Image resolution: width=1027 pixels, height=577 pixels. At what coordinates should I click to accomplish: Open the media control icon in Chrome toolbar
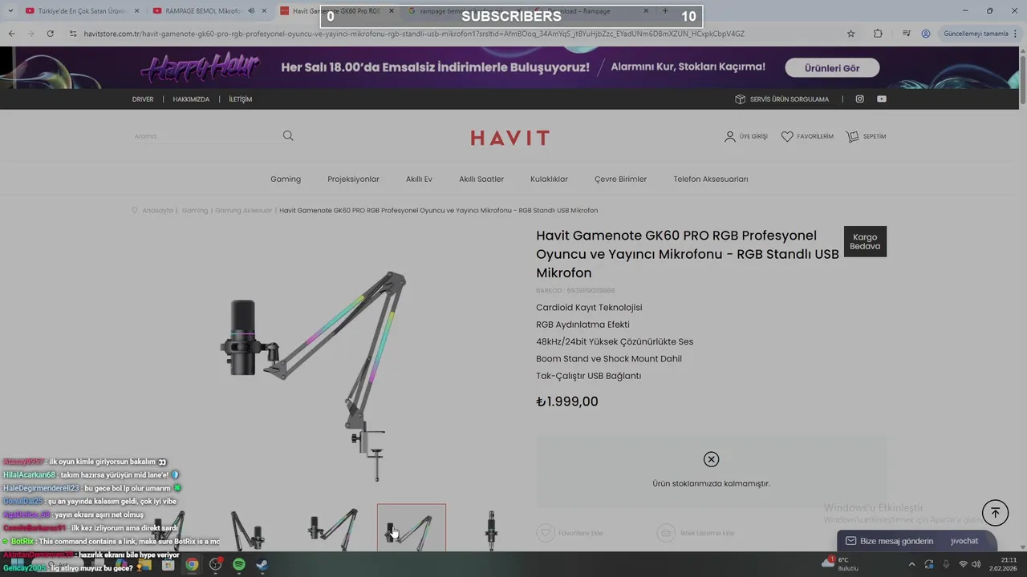coord(906,34)
